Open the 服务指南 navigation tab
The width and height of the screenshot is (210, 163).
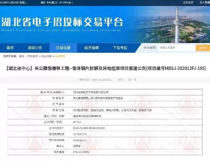tap(92, 48)
